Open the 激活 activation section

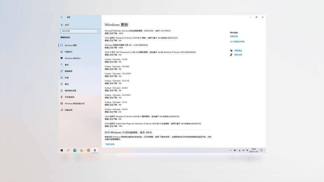67,84
